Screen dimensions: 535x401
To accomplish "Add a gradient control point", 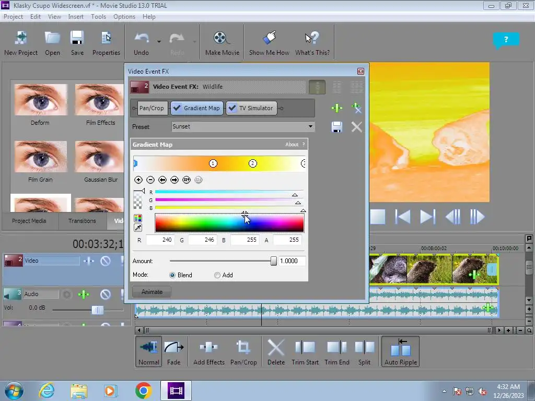I will click(138, 180).
